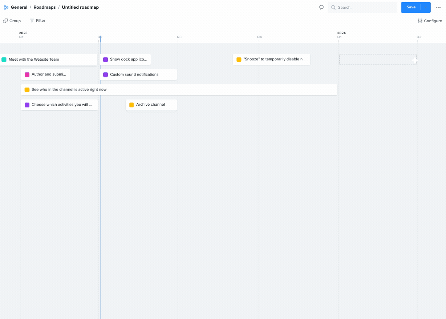This screenshot has height=319, width=446.
Task: Click the Untitled roadmap title
Action: [x=80, y=7]
